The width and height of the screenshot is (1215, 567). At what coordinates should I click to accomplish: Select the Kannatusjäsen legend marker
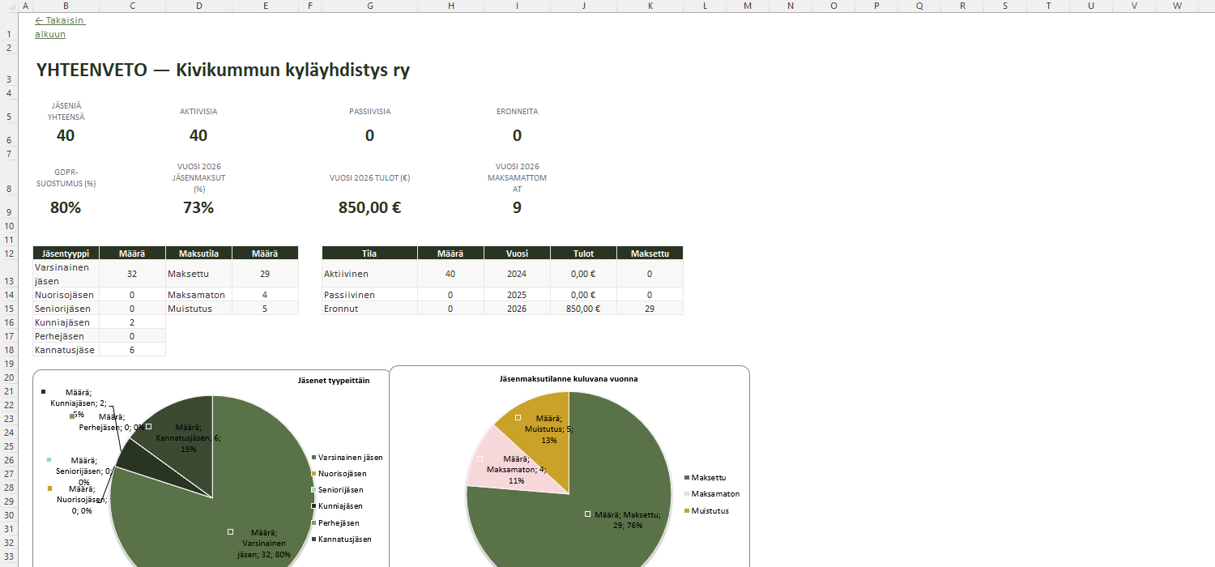coord(314,539)
